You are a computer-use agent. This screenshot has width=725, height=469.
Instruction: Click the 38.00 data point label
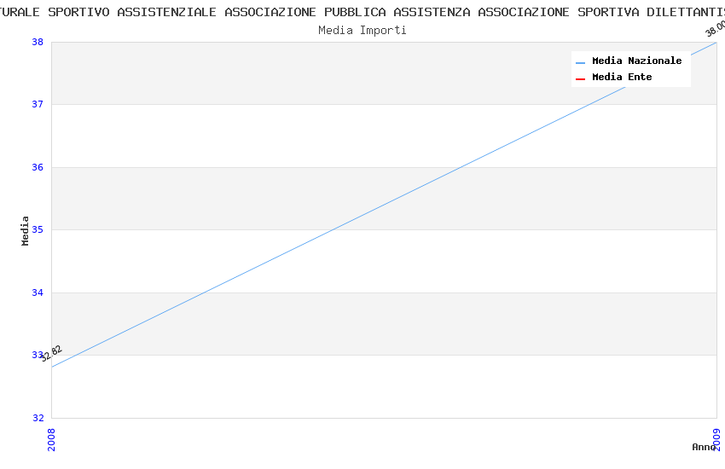pos(715,28)
